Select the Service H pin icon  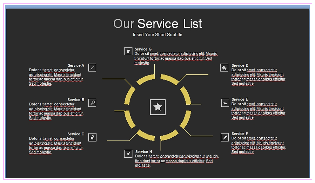tap(128, 153)
